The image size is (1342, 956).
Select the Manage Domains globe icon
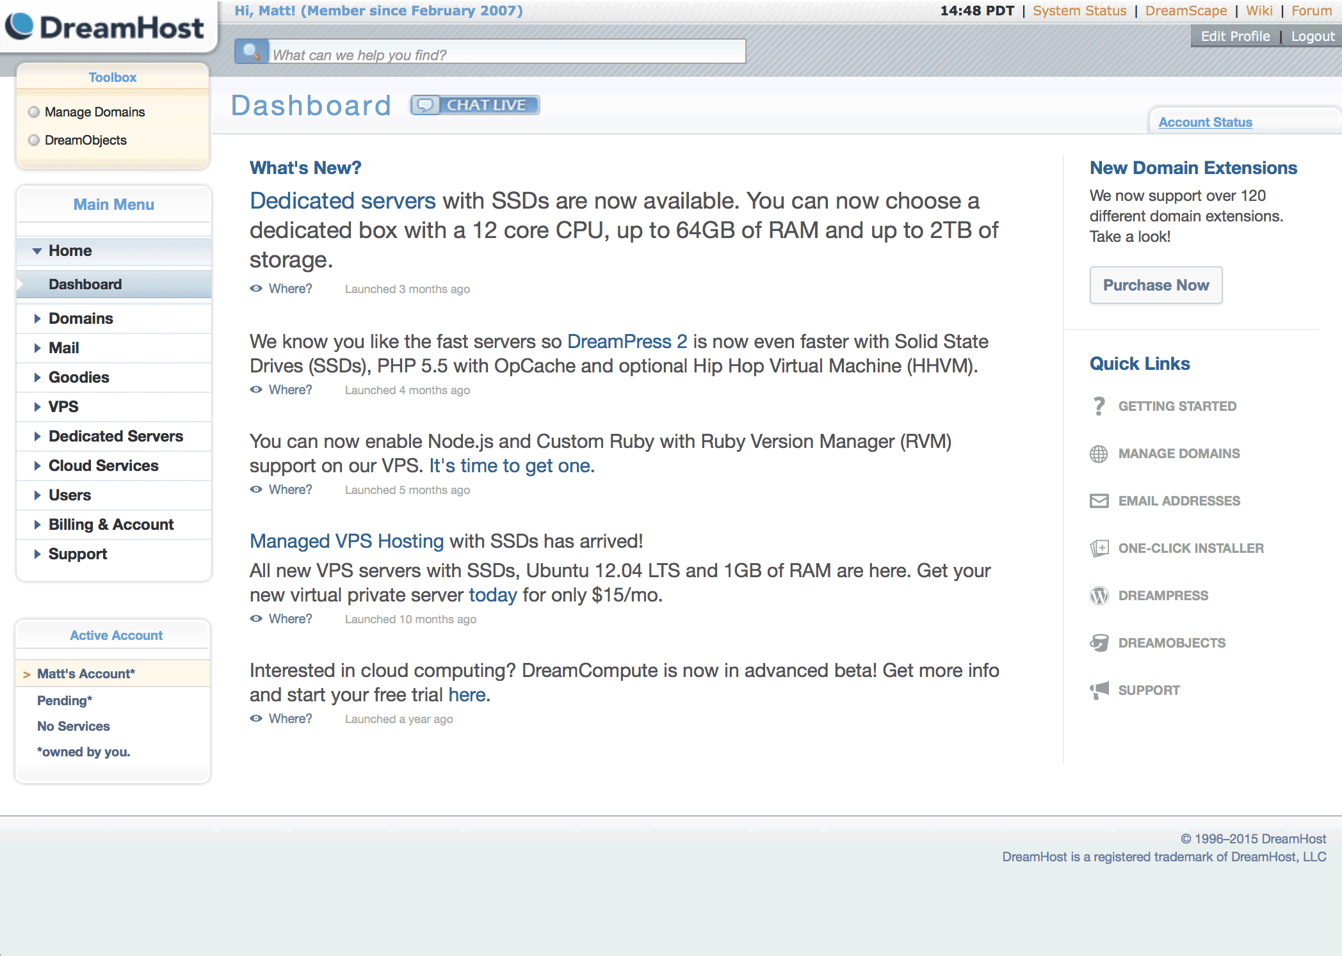pyautogui.click(x=1099, y=454)
